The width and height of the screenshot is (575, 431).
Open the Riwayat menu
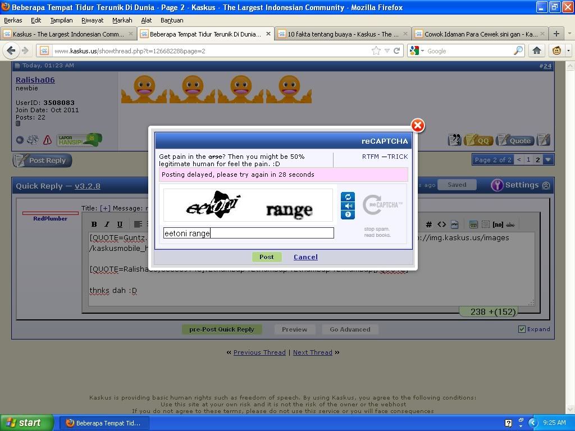coord(93,20)
